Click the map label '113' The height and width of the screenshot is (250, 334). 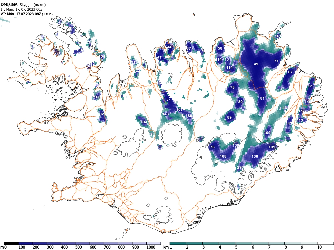[x=300, y=120]
